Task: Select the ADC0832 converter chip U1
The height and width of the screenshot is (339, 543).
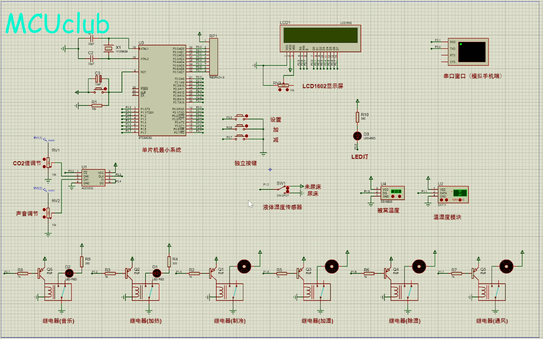Action: [94, 177]
